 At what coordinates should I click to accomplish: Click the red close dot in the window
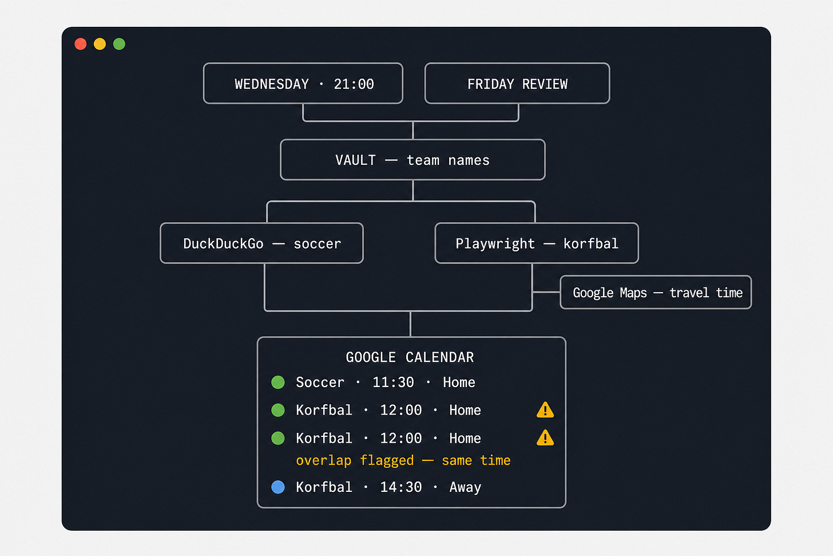81,44
